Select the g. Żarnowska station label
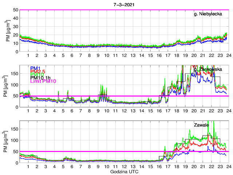This screenshot has height=175, width=233. click(209, 69)
